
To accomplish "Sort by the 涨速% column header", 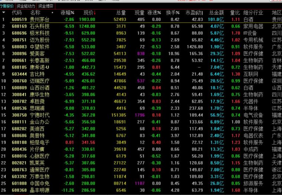I will click(x=154, y=13).
